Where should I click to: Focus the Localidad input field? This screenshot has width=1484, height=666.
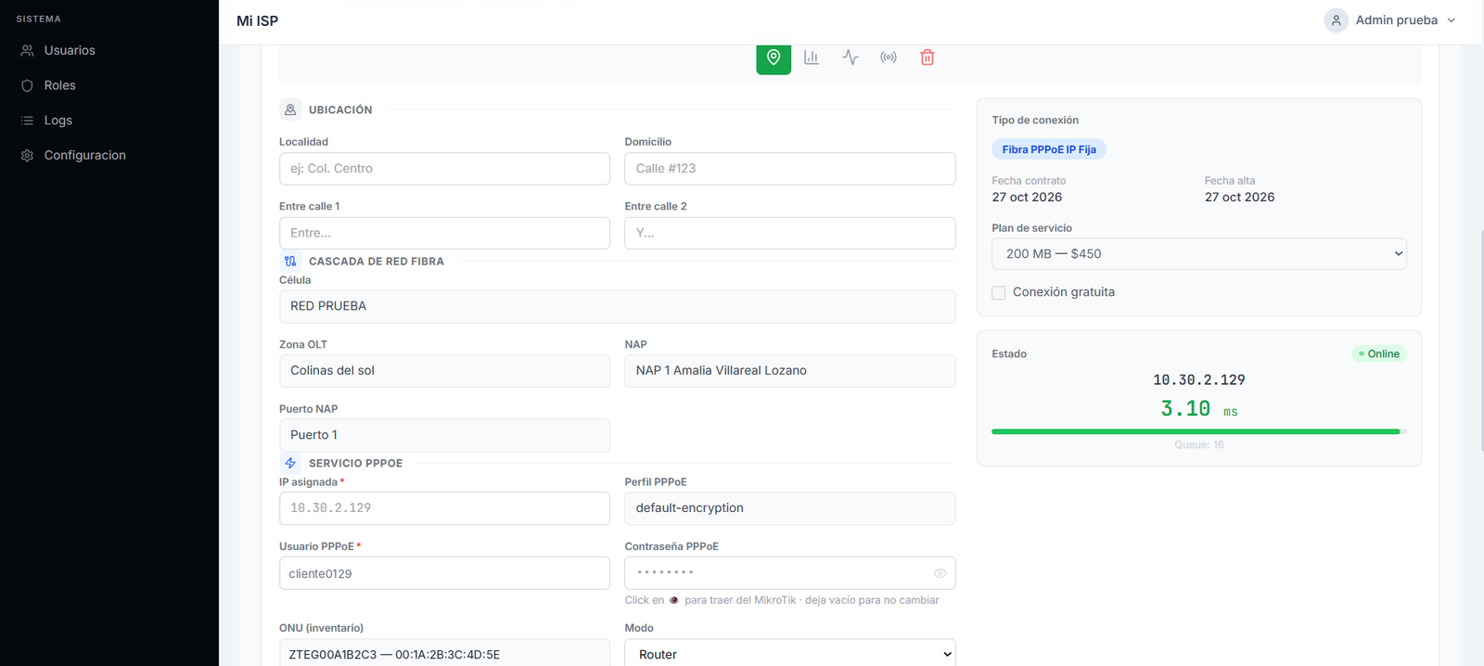coord(444,169)
